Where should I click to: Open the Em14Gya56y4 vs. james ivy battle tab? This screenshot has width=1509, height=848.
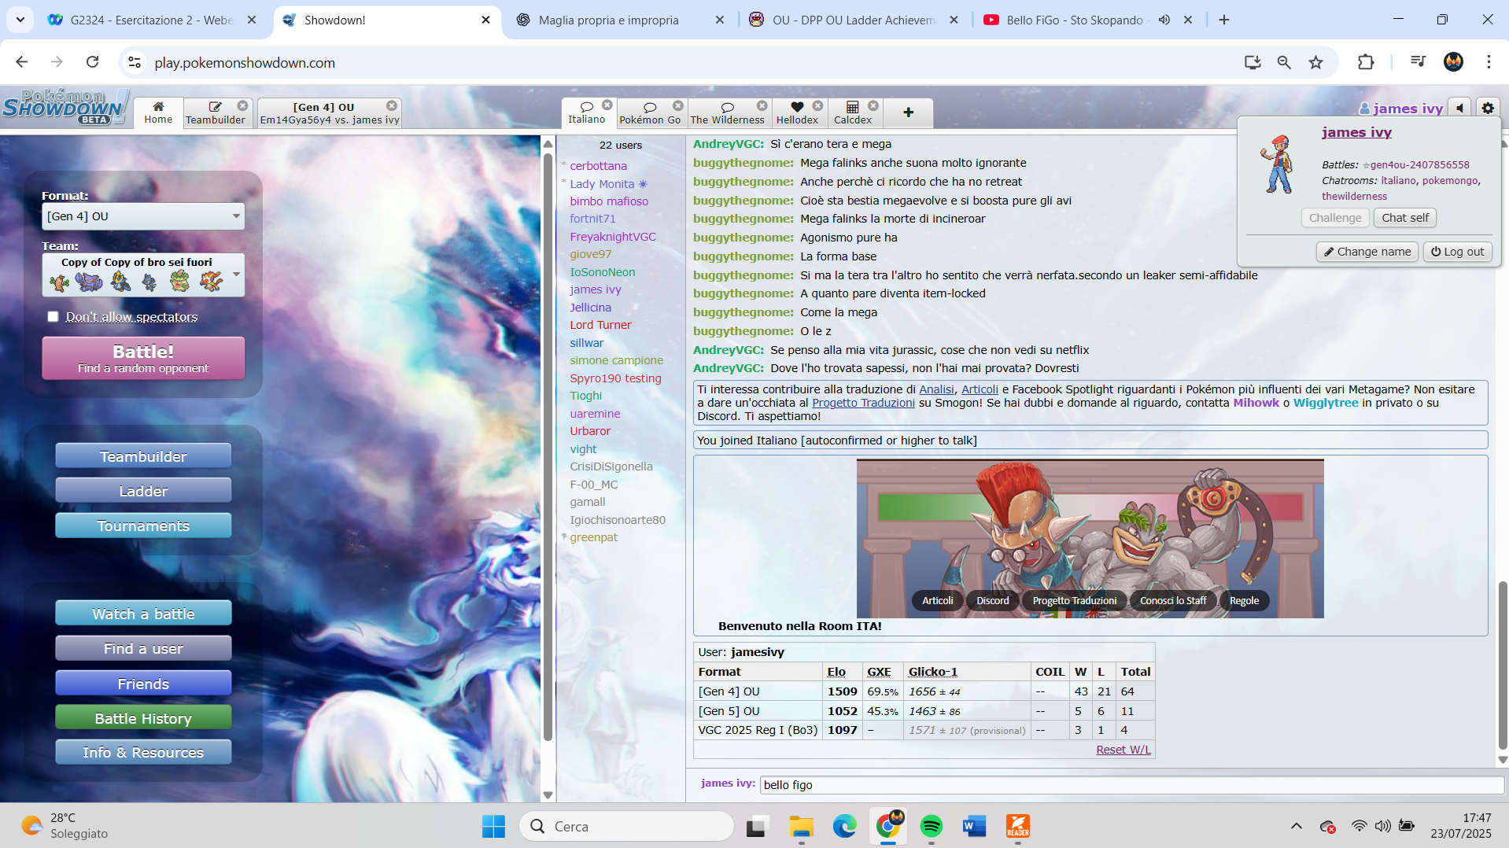point(330,113)
